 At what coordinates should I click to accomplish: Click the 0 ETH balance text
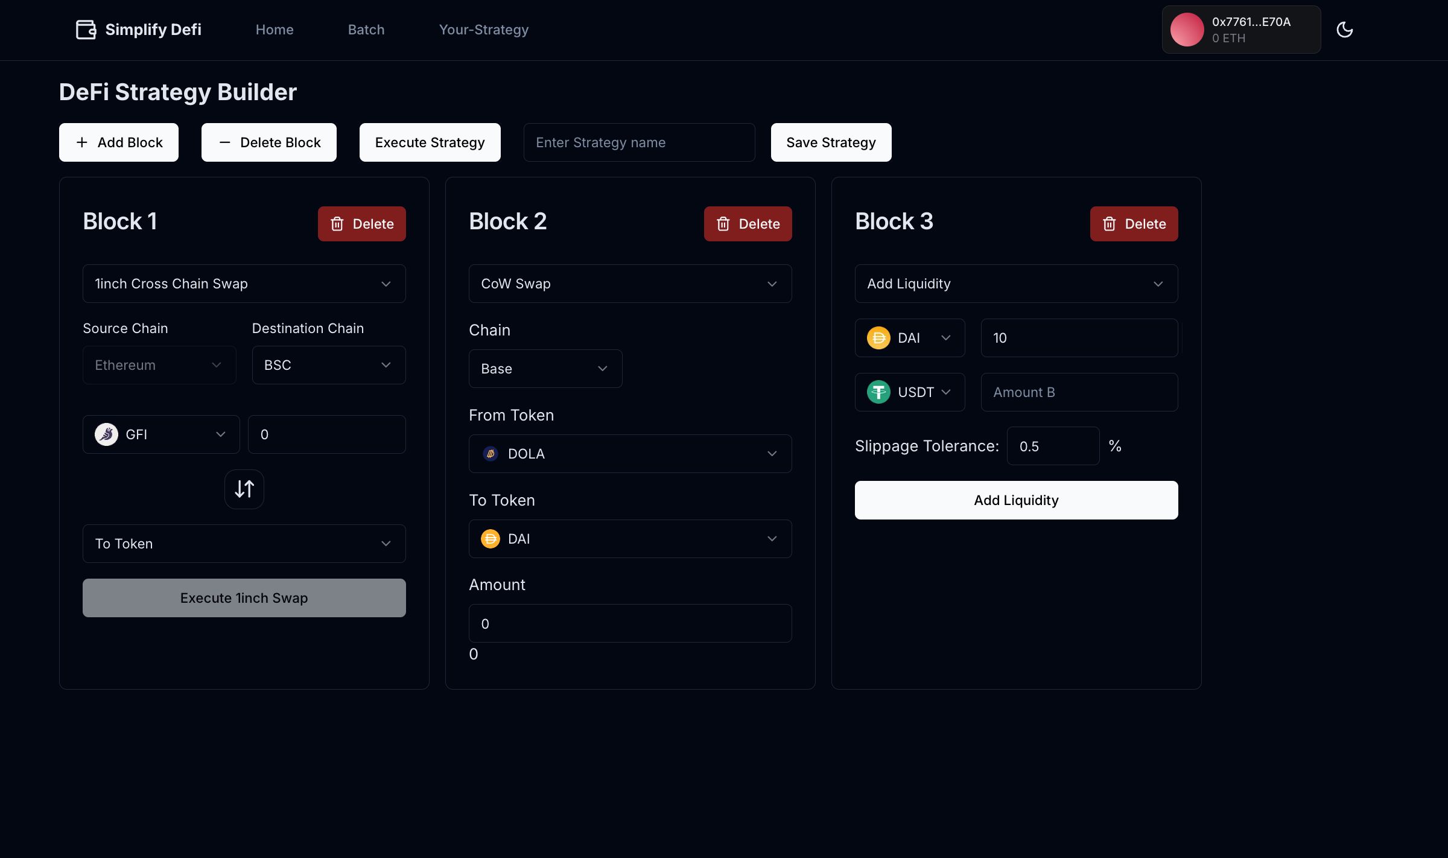[1229, 38]
